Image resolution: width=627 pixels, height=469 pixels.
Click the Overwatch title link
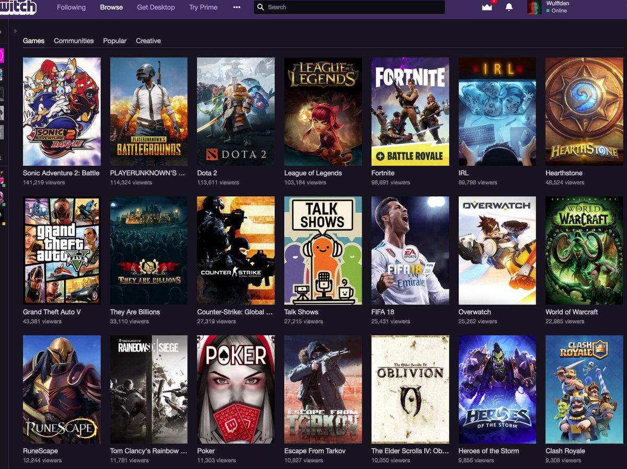(474, 312)
